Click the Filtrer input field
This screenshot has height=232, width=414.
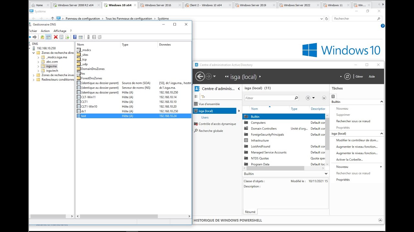click(x=269, y=98)
